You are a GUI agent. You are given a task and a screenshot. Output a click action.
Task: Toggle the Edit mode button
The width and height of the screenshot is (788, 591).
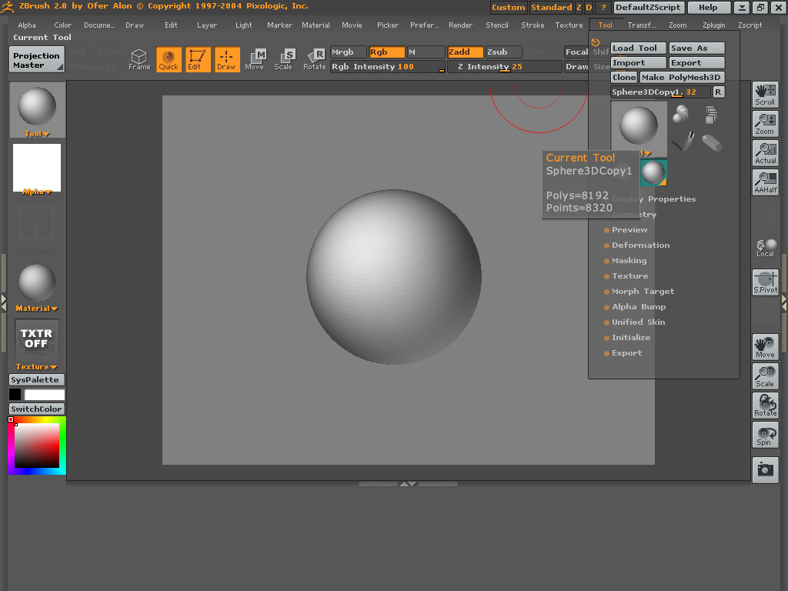198,59
